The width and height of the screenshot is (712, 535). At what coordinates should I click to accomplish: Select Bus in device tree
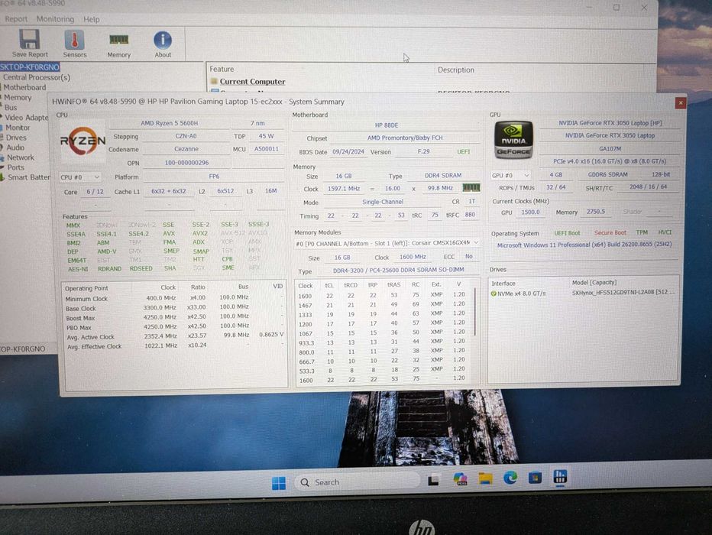pos(11,107)
